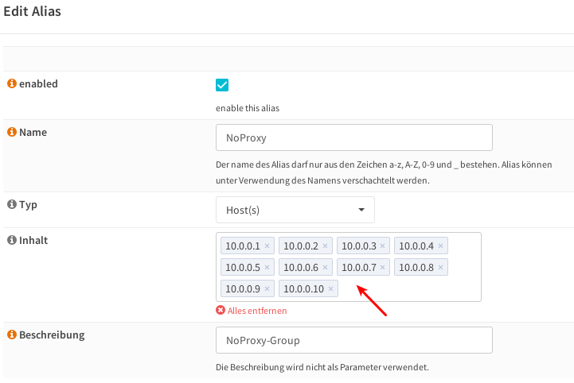Screen dimensions: 574x383
Task: Select the 10.0.0.6 entry text
Action: tap(301, 268)
